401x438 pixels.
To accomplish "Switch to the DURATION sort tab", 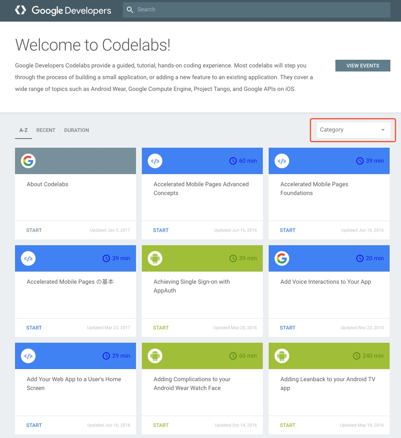I will click(76, 130).
